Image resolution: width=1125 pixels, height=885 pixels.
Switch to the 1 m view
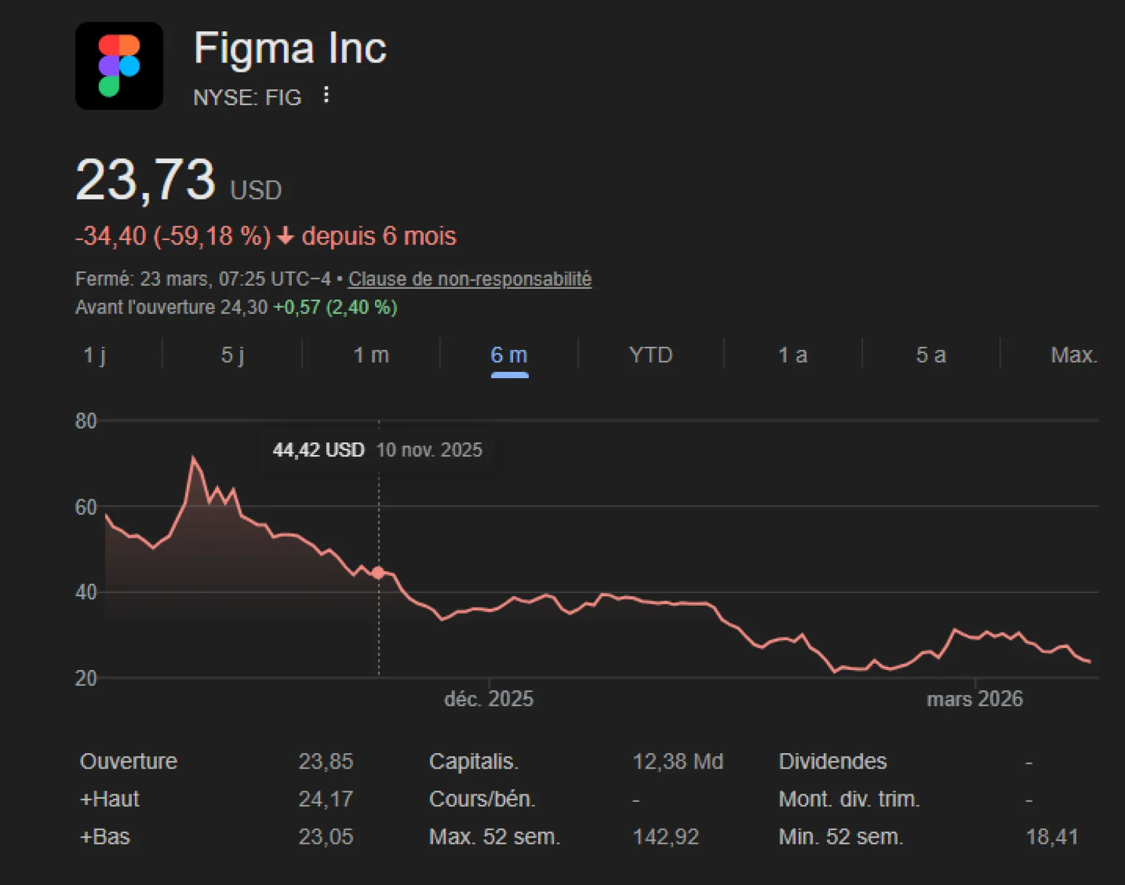(x=371, y=354)
